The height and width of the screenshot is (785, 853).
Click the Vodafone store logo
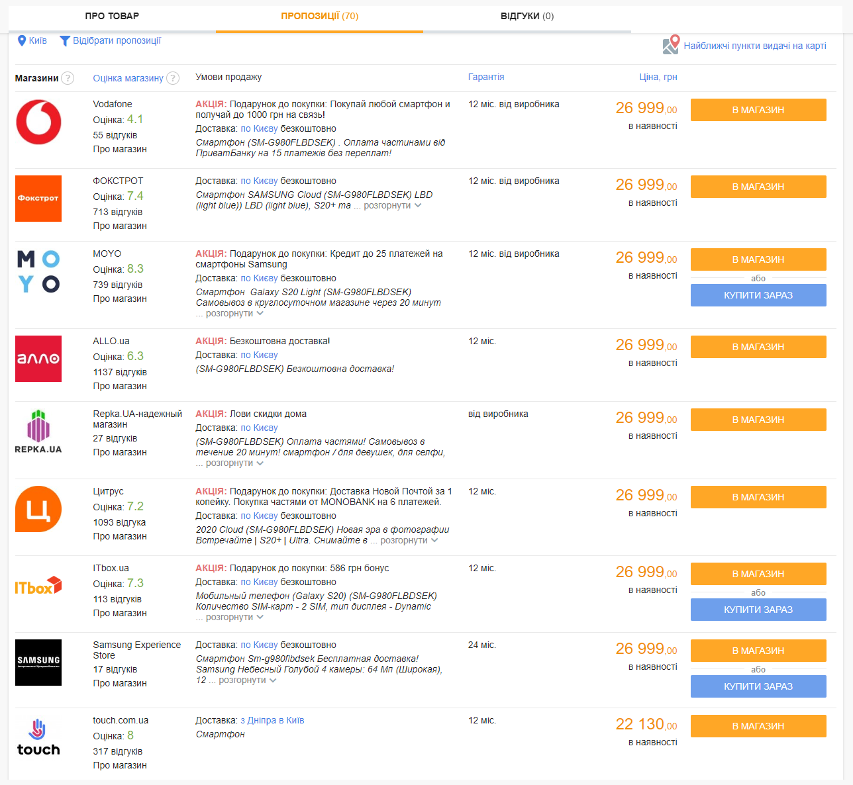(38, 122)
